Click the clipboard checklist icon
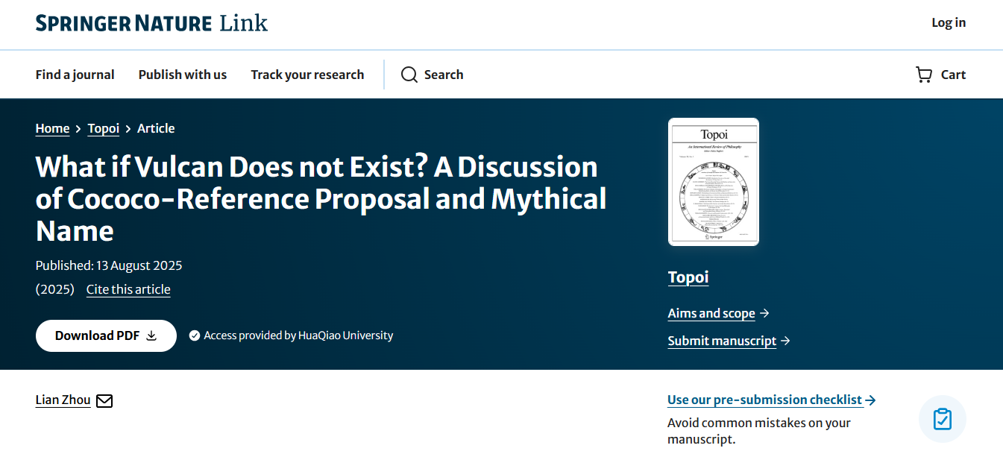1003x454 pixels. click(942, 419)
